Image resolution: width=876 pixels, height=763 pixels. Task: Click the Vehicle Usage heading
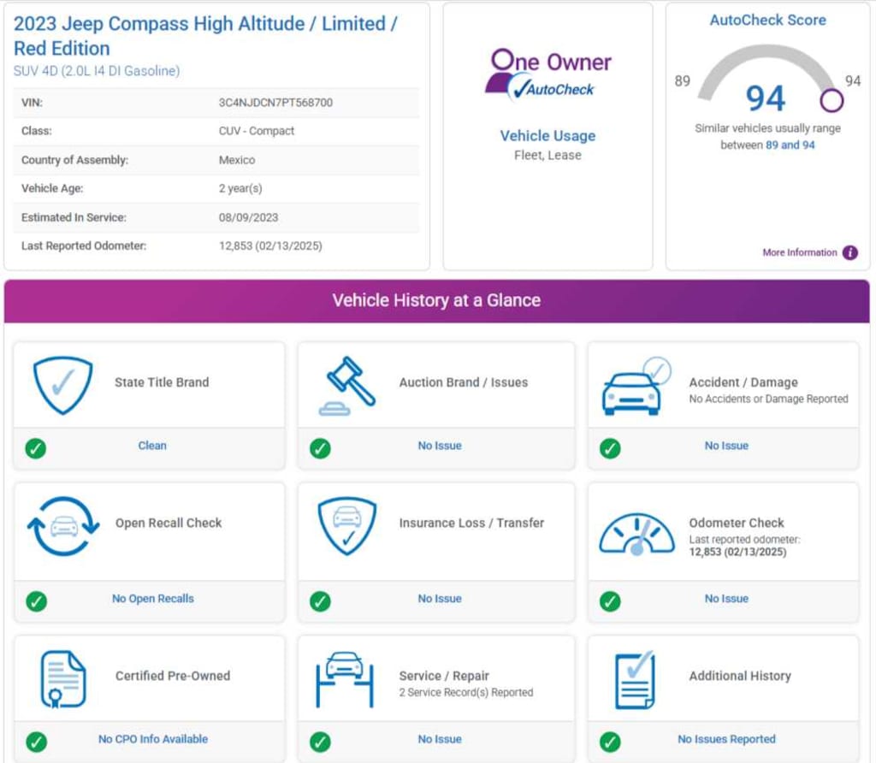547,136
